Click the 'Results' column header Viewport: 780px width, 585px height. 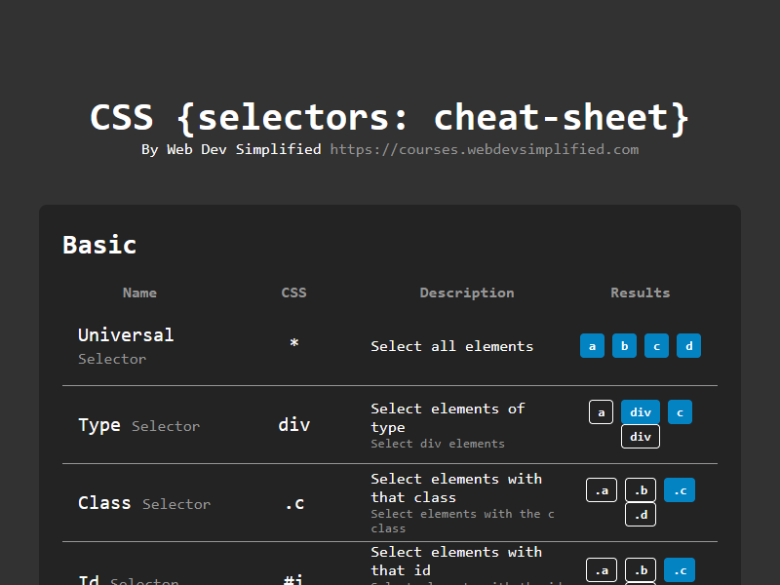click(x=640, y=292)
